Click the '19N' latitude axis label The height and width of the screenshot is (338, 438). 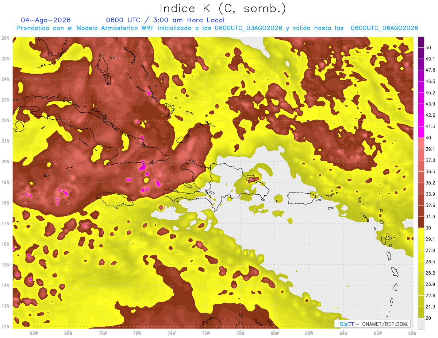coord(5,182)
